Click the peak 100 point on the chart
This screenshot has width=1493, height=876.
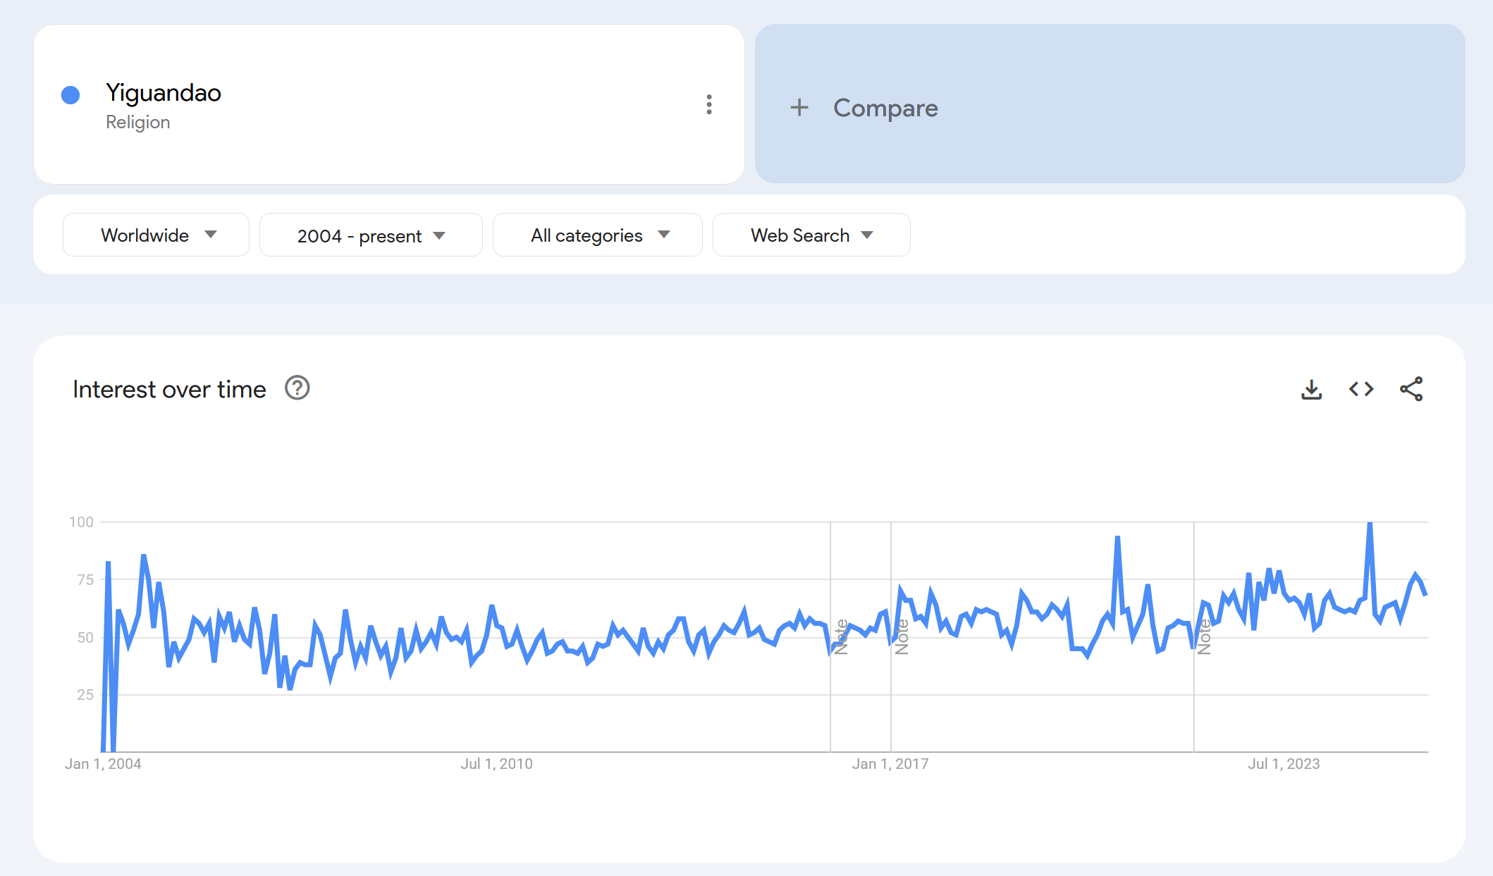coord(1370,524)
